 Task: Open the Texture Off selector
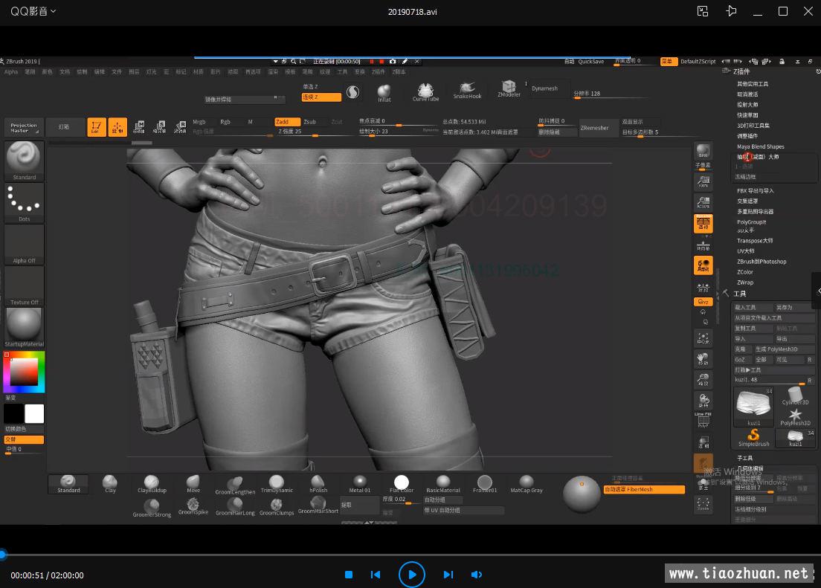click(24, 286)
